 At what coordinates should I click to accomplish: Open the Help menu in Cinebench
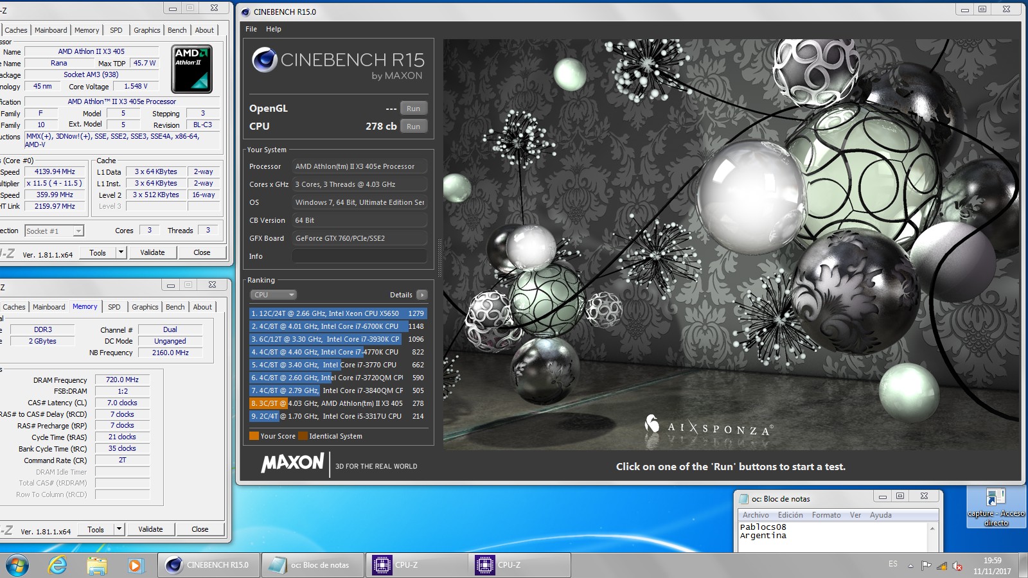click(x=274, y=29)
